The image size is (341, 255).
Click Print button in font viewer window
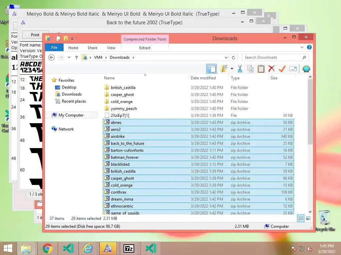(x=35, y=35)
